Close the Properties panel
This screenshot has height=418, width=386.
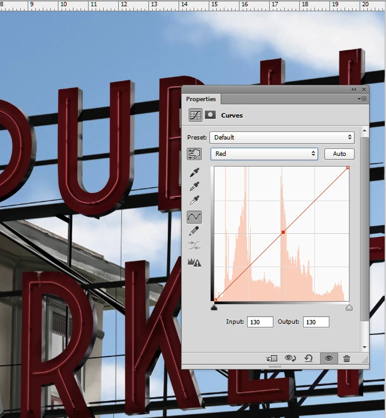tap(364, 89)
